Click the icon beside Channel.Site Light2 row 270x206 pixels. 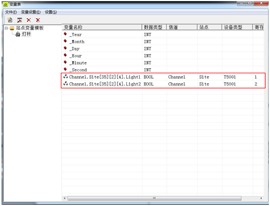[65, 83]
